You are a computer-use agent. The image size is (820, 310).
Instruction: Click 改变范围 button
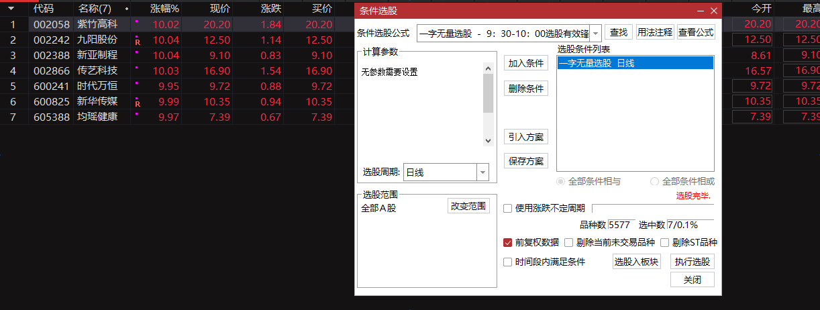[468, 206]
